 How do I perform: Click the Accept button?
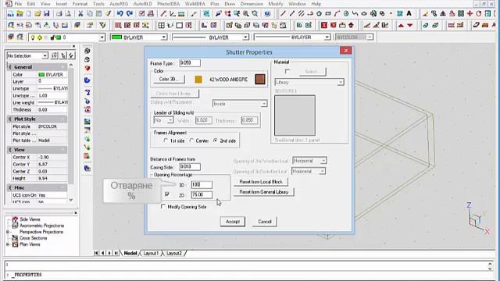pyautogui.click(x=233, y=222)
